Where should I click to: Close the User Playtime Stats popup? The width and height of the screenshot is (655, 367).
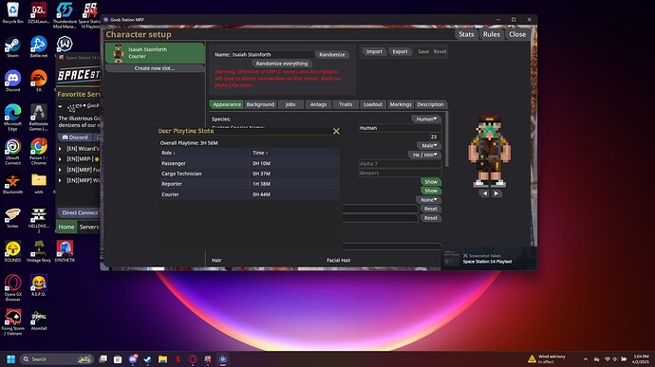[x=336, y=131]
